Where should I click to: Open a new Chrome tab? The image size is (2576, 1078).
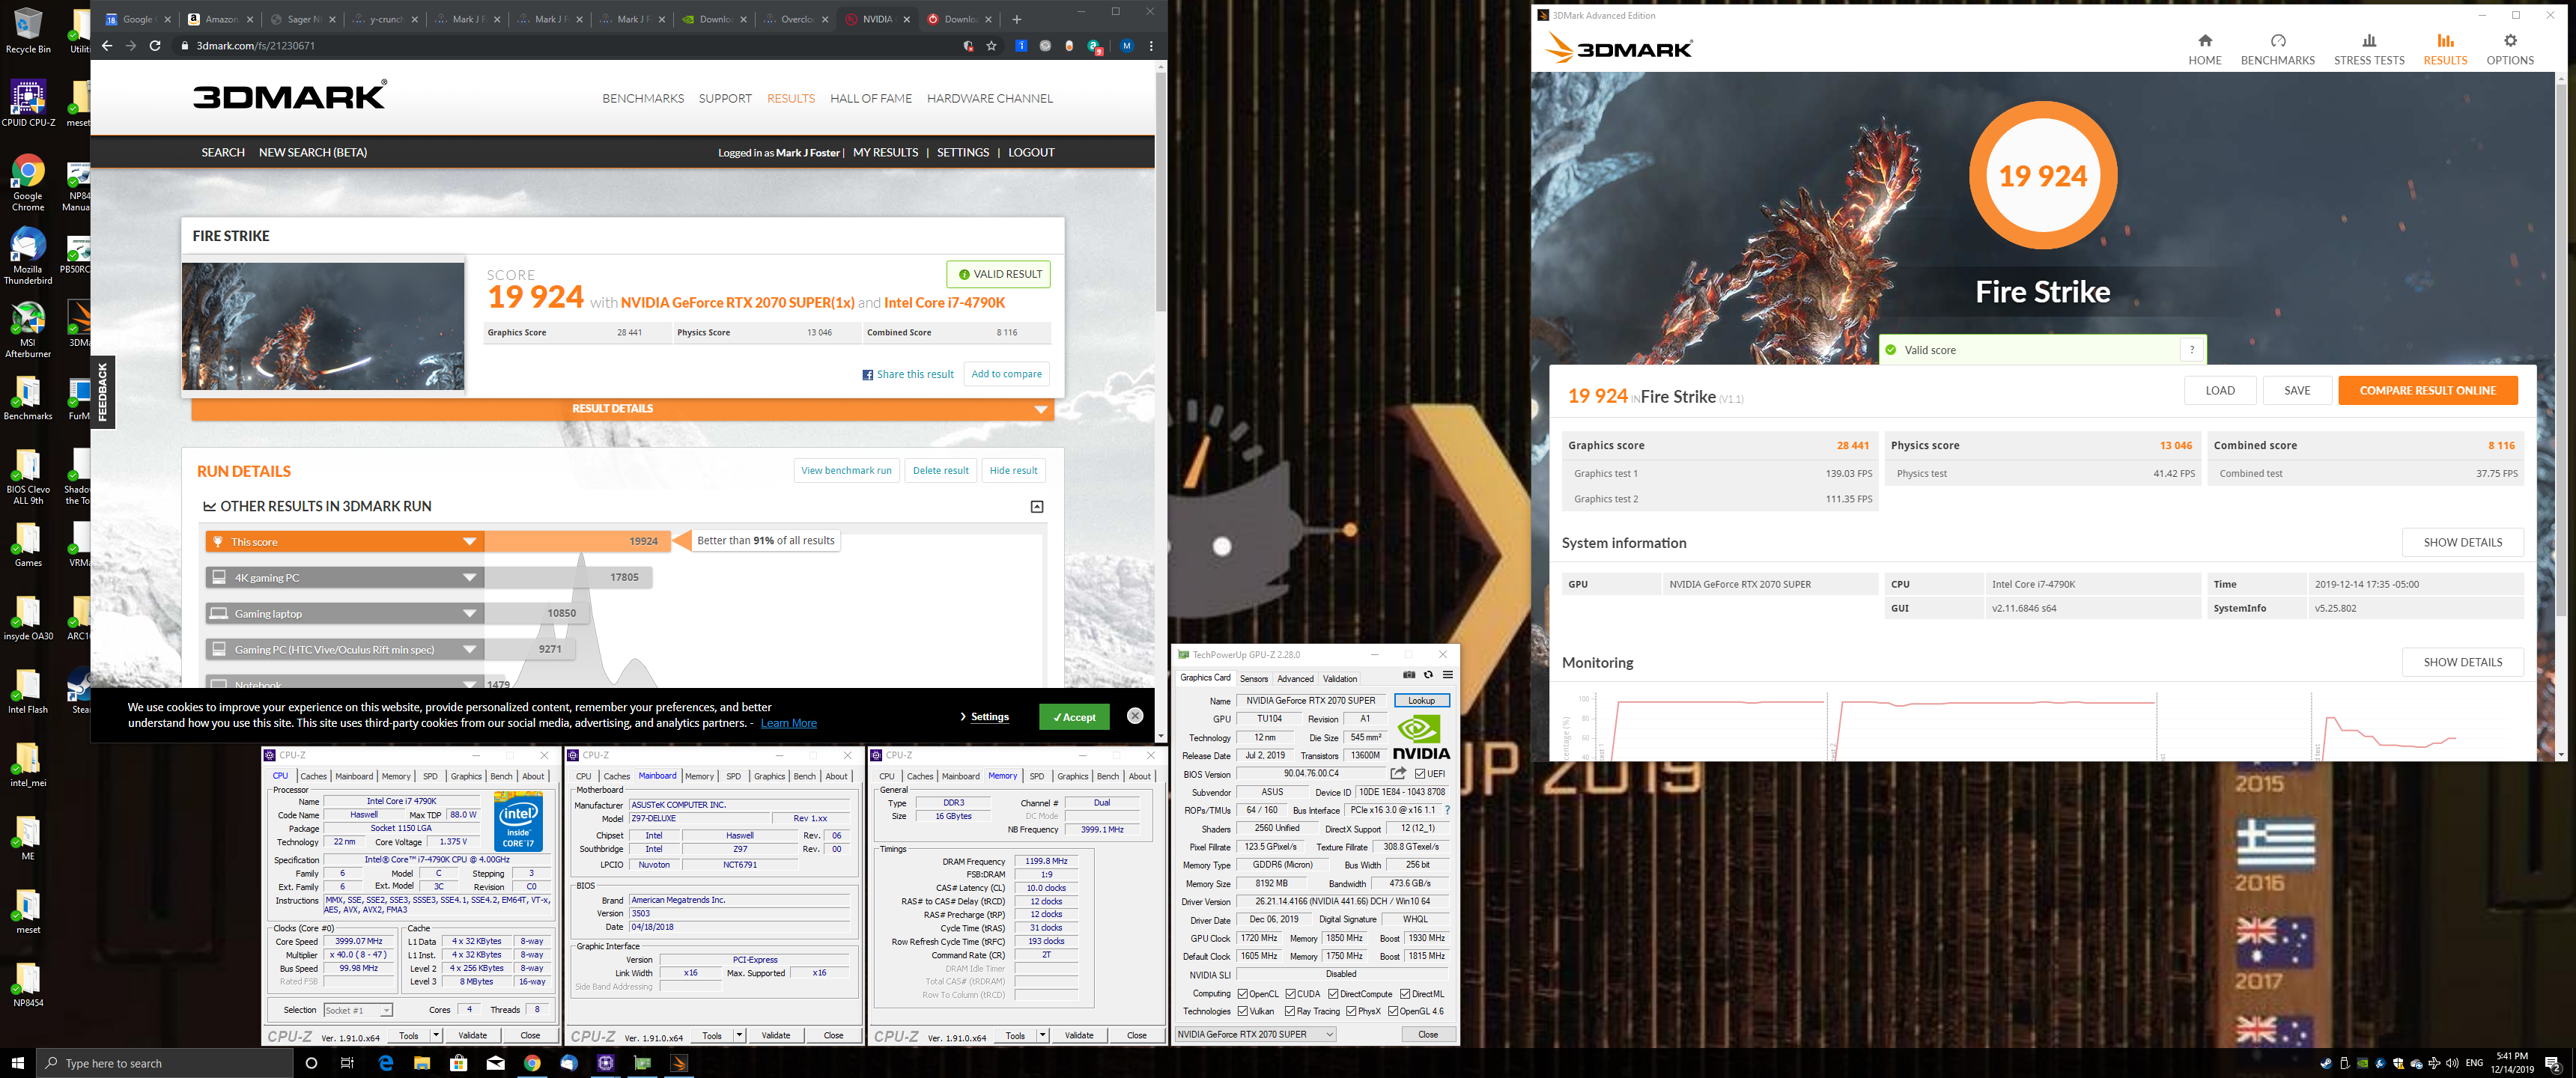coord(1016,19)
